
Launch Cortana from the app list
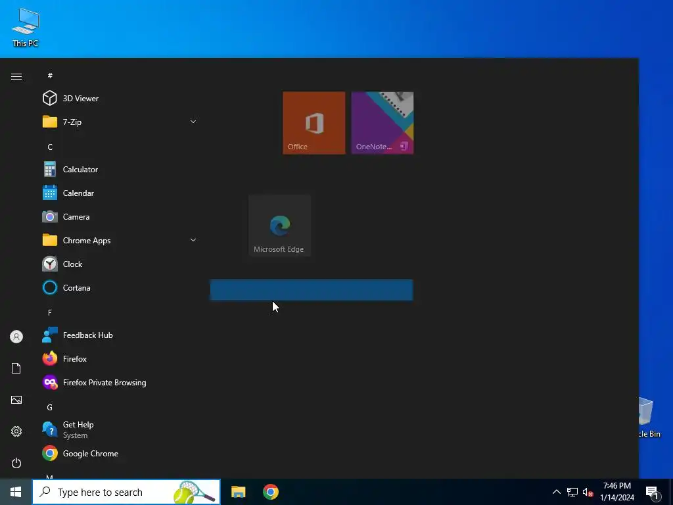point(120,288)
